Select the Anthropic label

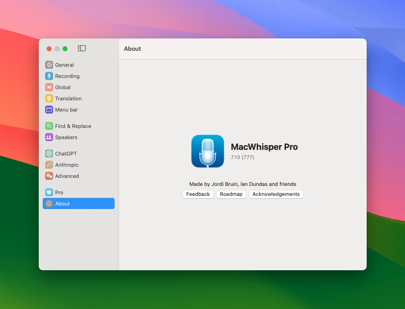coord(67,165)
